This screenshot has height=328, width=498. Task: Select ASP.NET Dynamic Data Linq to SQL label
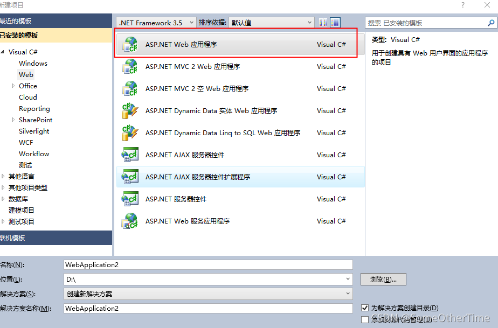(x=223, y=132)
